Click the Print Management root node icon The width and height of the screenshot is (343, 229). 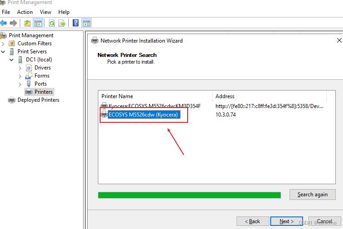(4, 35)
